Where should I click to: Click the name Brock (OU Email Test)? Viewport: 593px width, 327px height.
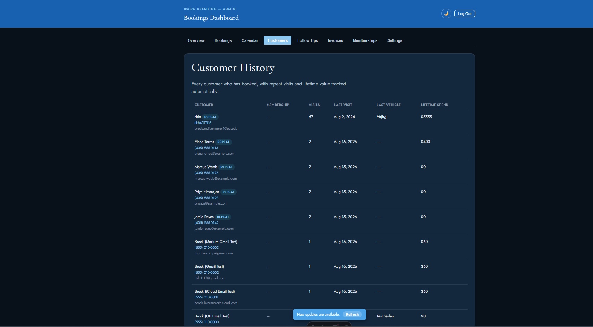coord(212,316)
